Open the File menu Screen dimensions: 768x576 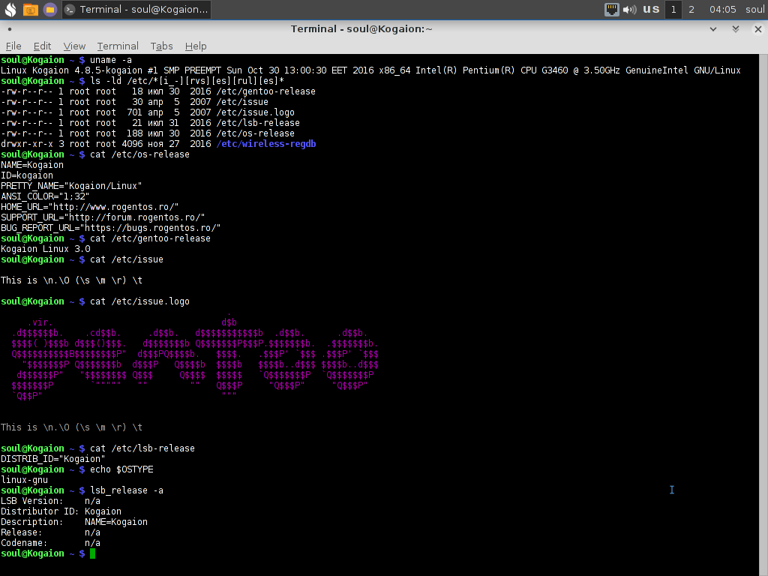pyautogui.click(x=13, y=46)
